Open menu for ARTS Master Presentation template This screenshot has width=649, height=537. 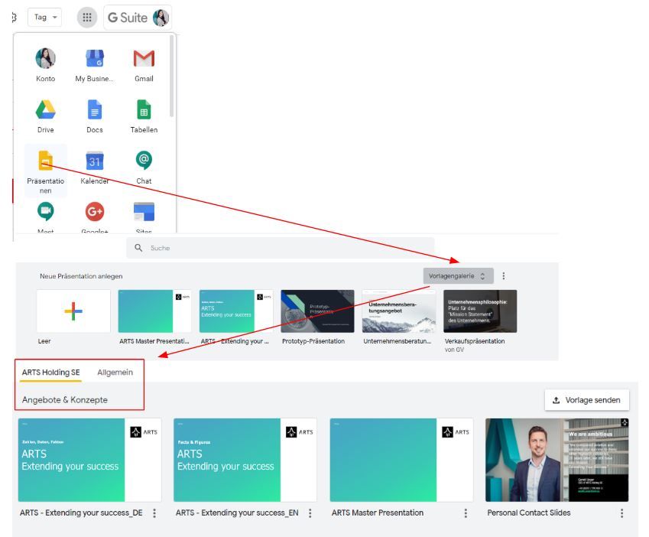[466, 513]
